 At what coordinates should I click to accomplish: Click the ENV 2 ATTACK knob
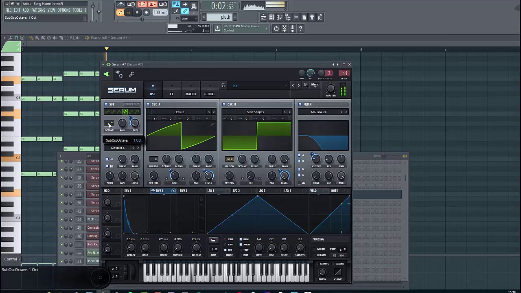pyautogui.click(x=131, y=247)
